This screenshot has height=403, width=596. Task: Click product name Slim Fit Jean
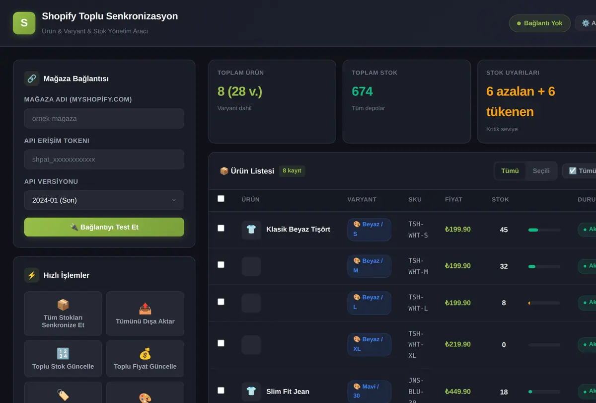pyautogui.click(x=288, y=392)
